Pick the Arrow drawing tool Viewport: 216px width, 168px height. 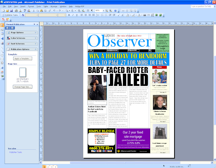2,52
